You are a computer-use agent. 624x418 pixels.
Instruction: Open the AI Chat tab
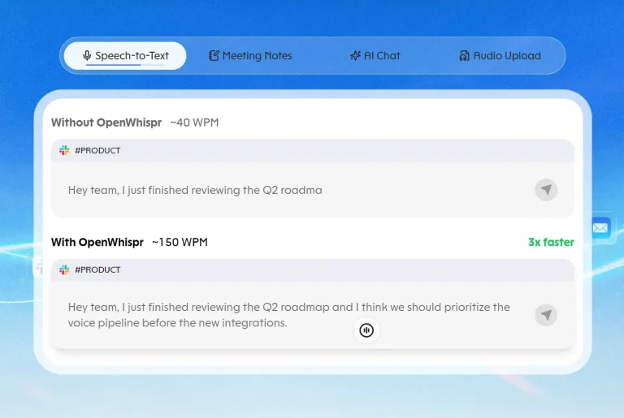coord(375,56)
